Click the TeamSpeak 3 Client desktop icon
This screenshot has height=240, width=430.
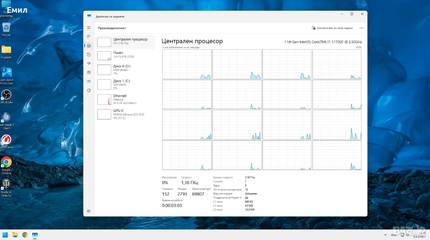(6, 121)
